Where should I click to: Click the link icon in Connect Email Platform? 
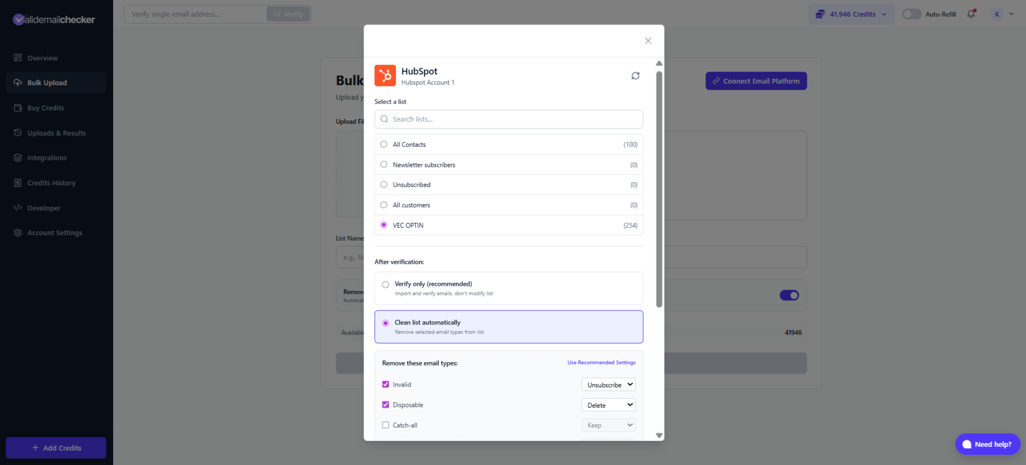coord(716,81)
